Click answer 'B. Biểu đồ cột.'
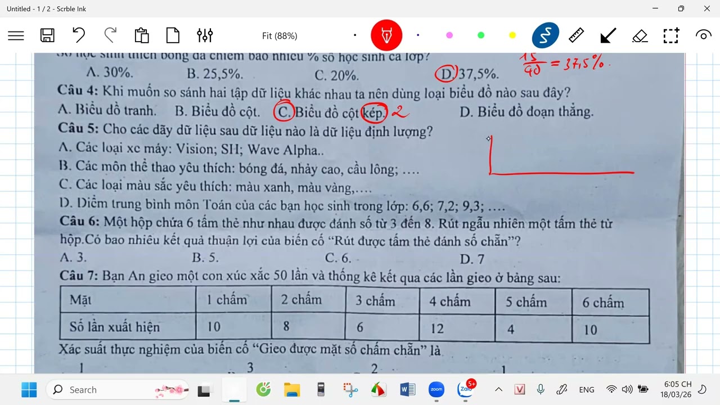Viewport: 720px width, 405px height. 218,111
